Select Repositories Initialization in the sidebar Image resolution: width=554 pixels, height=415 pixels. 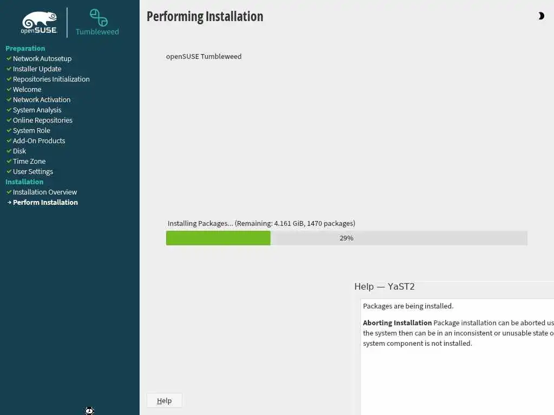click(51, 79)
